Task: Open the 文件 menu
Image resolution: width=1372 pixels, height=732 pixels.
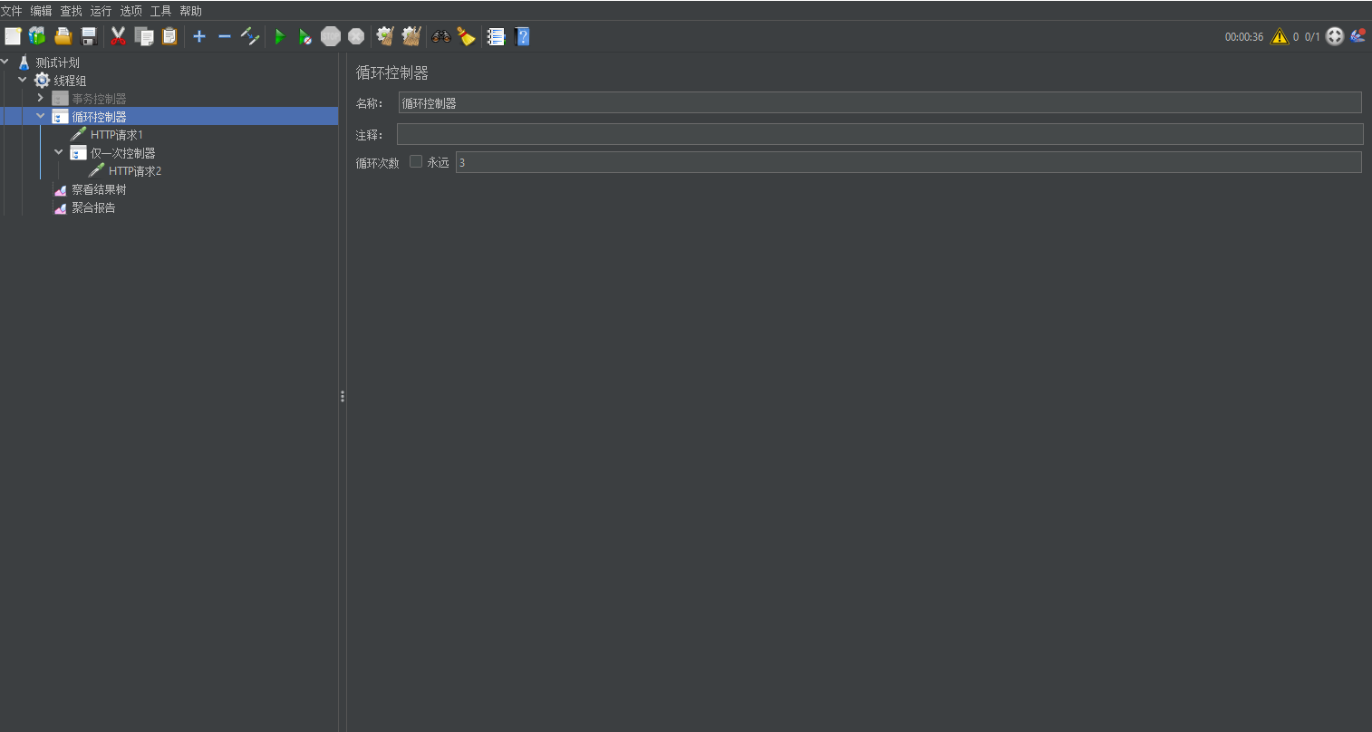Action: click(11, 11)
